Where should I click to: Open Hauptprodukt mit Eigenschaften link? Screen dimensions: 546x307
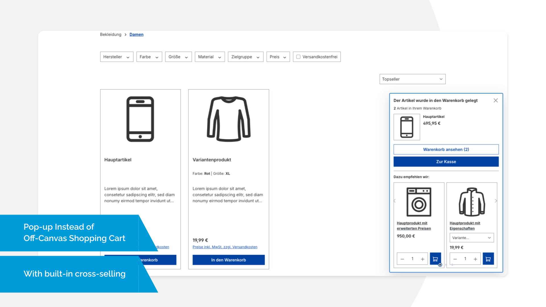[x=465, y=226]
